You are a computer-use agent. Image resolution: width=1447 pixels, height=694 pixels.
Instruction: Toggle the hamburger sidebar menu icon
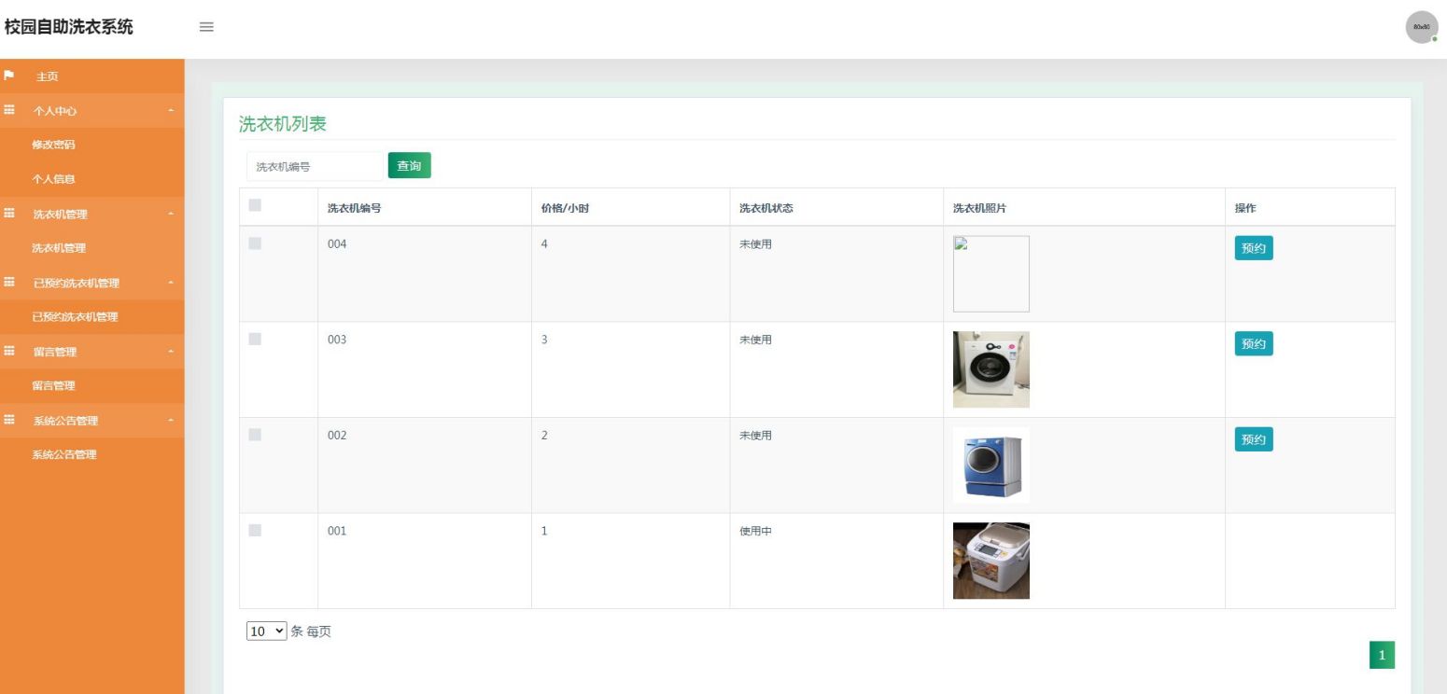pyautogui.click(x=206, y=27)
